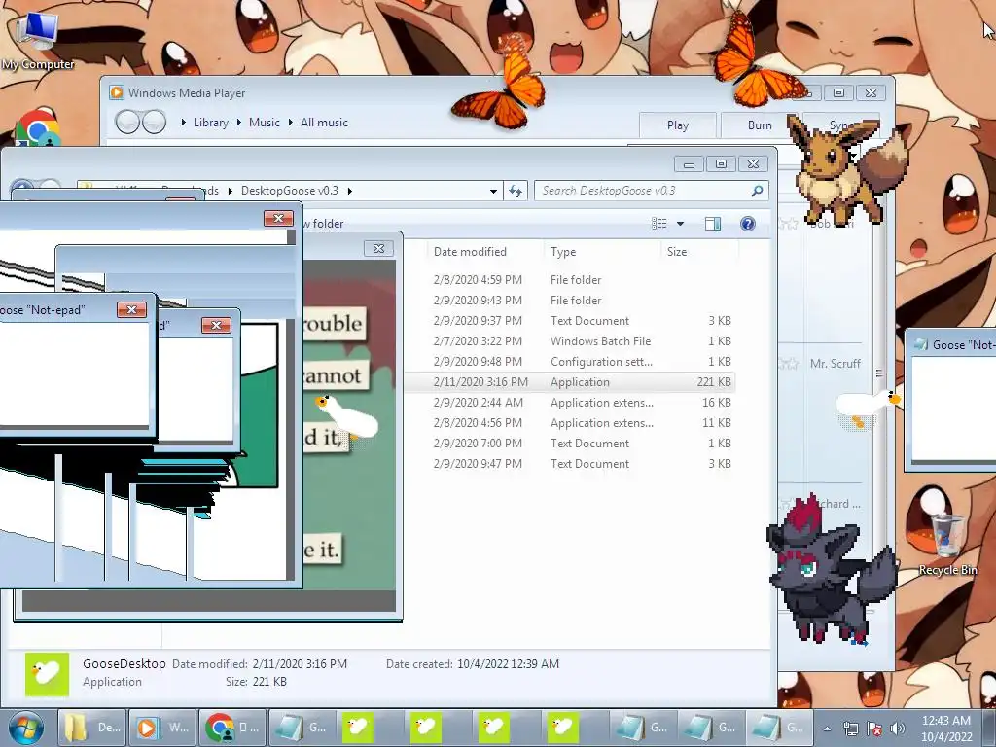Expand the arrow before Library in Media Player
This screenshot has width=996, height=747.
point(184,122)
